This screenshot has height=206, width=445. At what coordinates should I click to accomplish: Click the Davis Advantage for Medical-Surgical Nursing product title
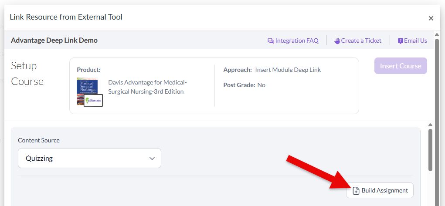point(147,87)
